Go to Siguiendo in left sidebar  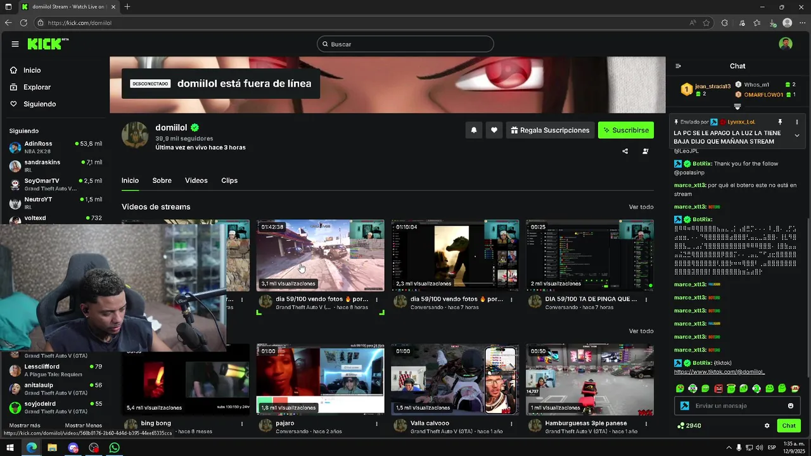pos(39,104)
